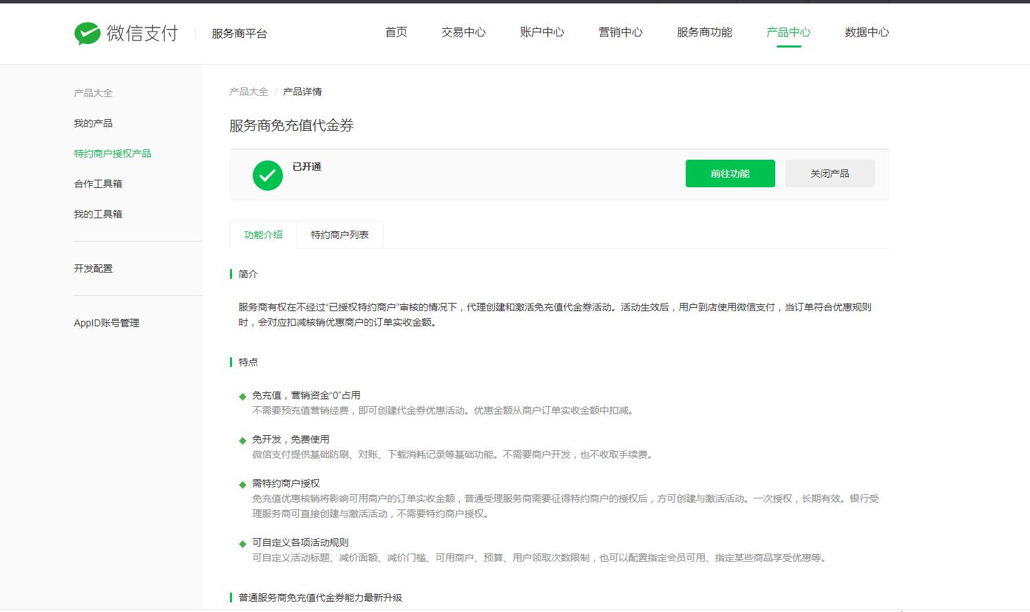This screenshot has width=1030, height=612.
Task: Click the diamond bullet beside 需特约商户授权
Action: click(242, 483)
